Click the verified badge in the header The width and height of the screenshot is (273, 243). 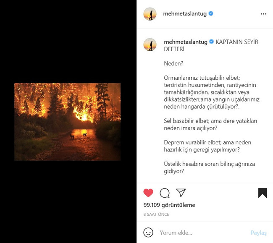211,13
